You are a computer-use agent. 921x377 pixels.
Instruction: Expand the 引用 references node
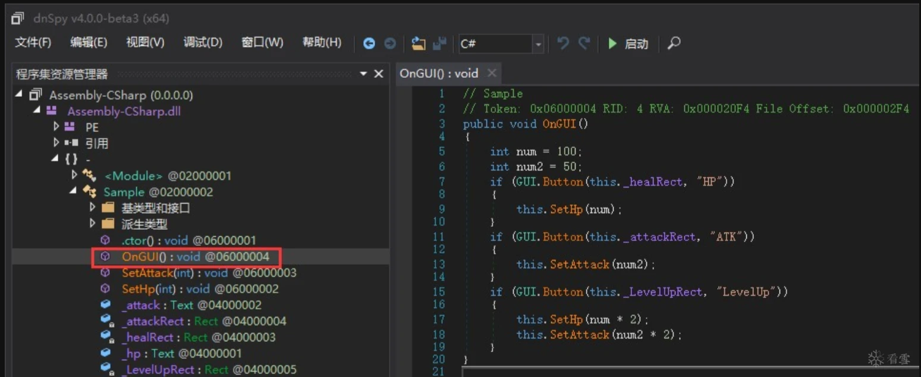point(56,142)
